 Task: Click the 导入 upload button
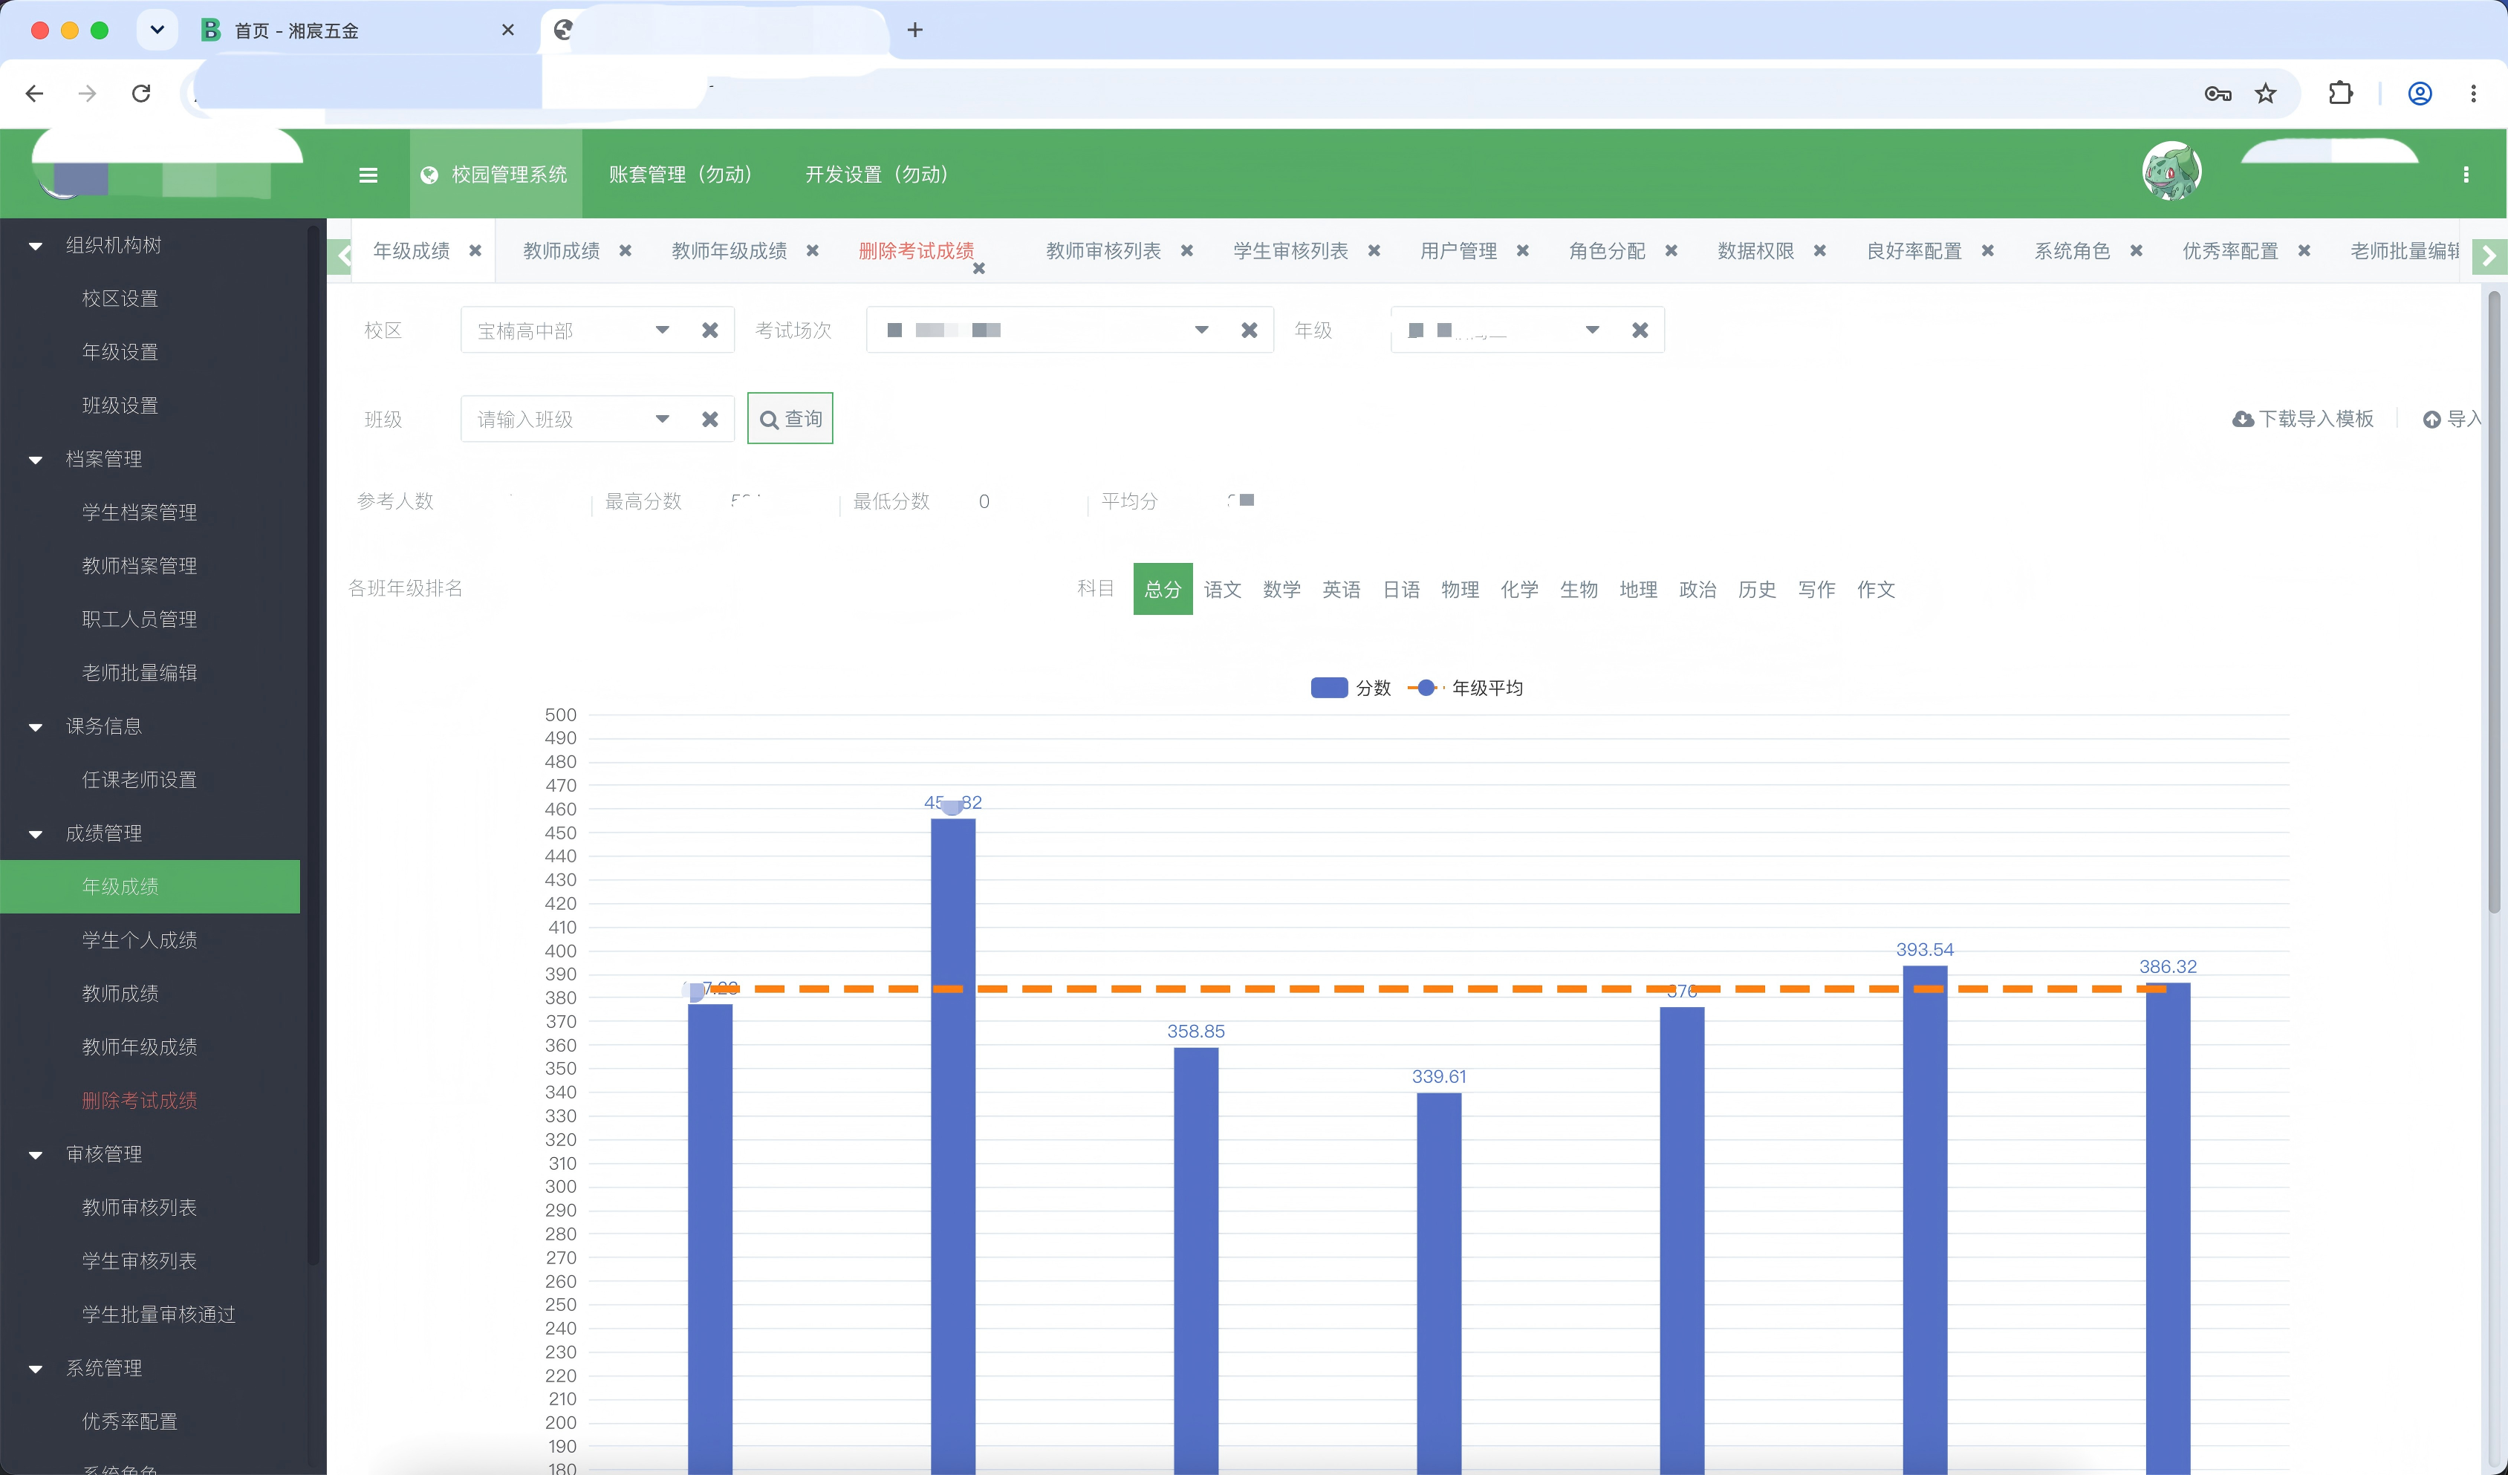coord(2452,419)
